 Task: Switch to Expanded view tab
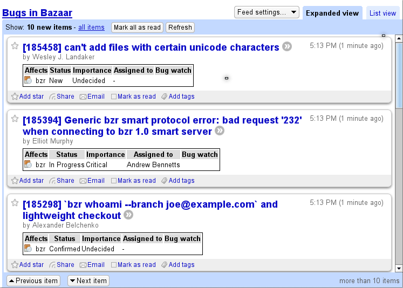click(x=332, y=13)
